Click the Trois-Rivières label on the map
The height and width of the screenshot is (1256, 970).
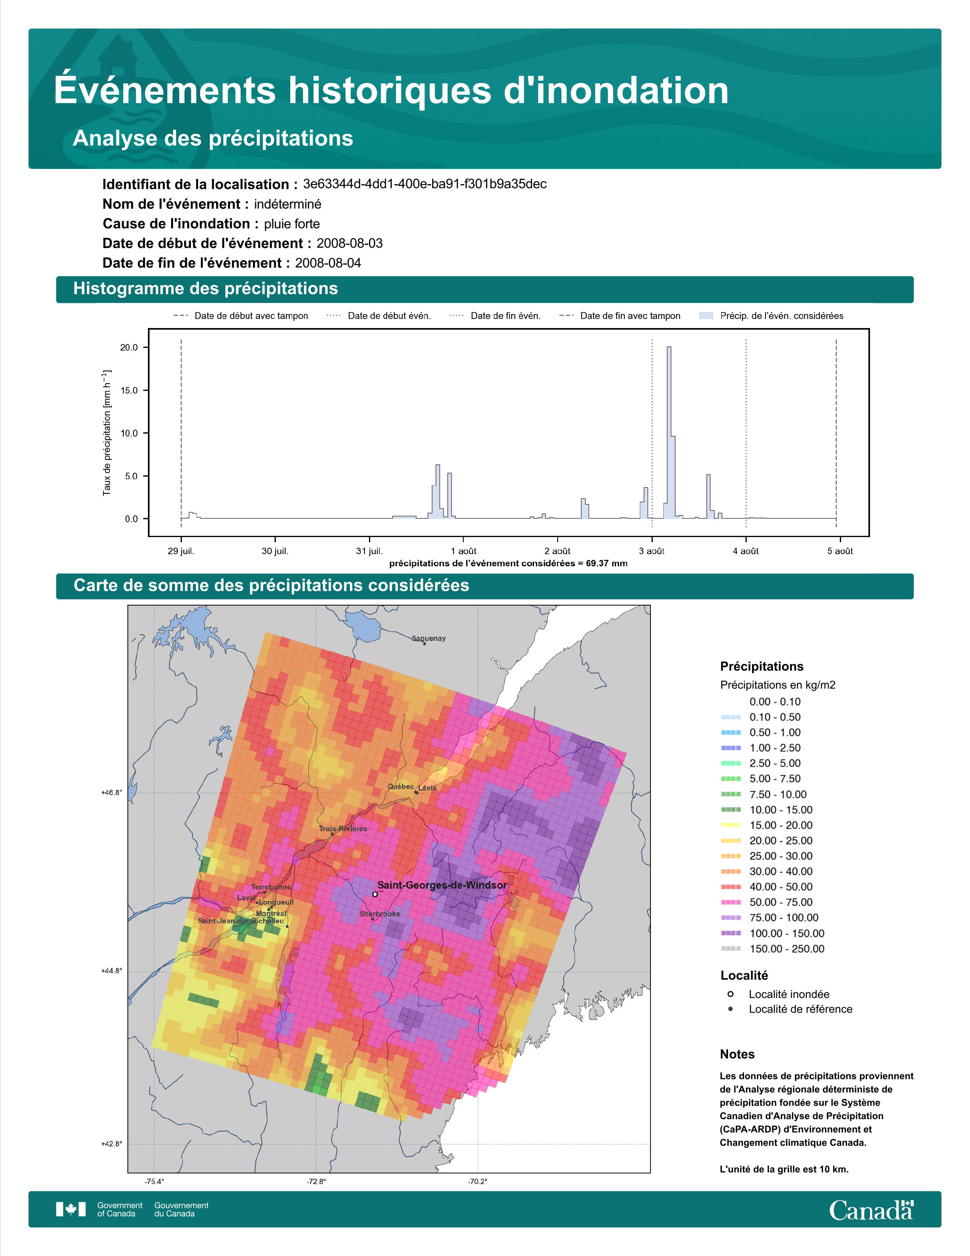pos(343,829)
